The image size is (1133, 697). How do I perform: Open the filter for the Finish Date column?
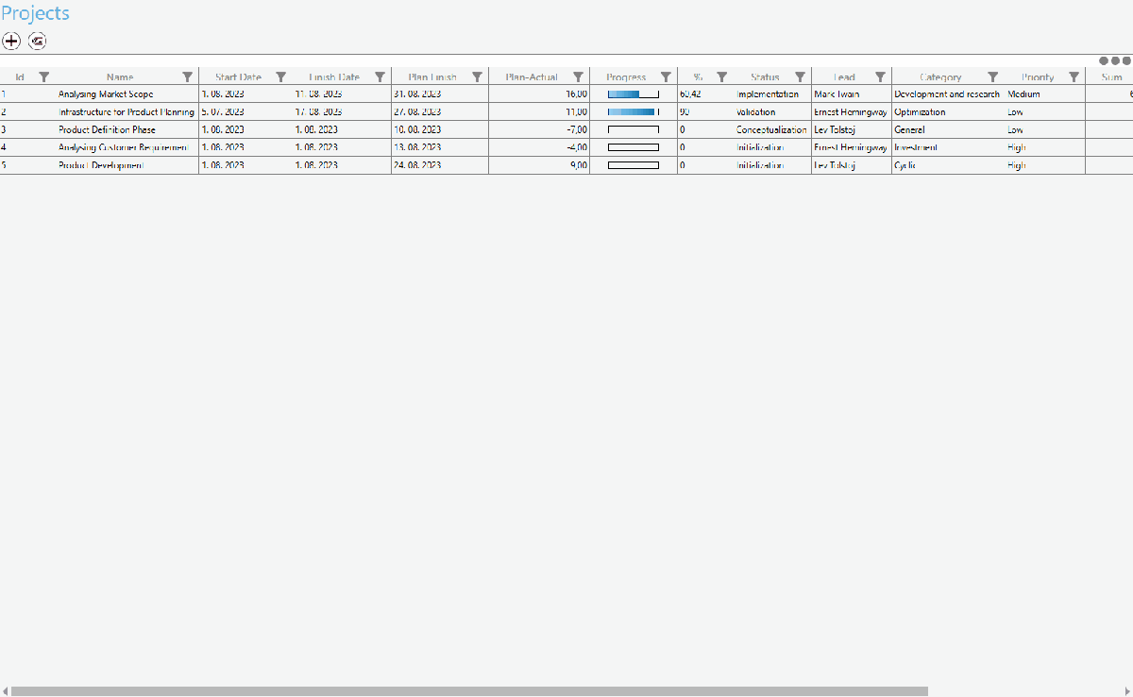coord(380,77)
